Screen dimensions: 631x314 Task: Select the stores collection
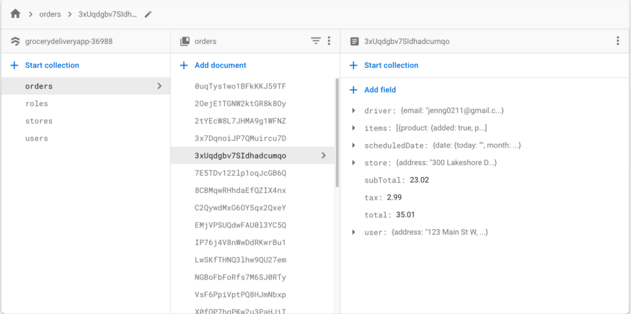[86, 120]
